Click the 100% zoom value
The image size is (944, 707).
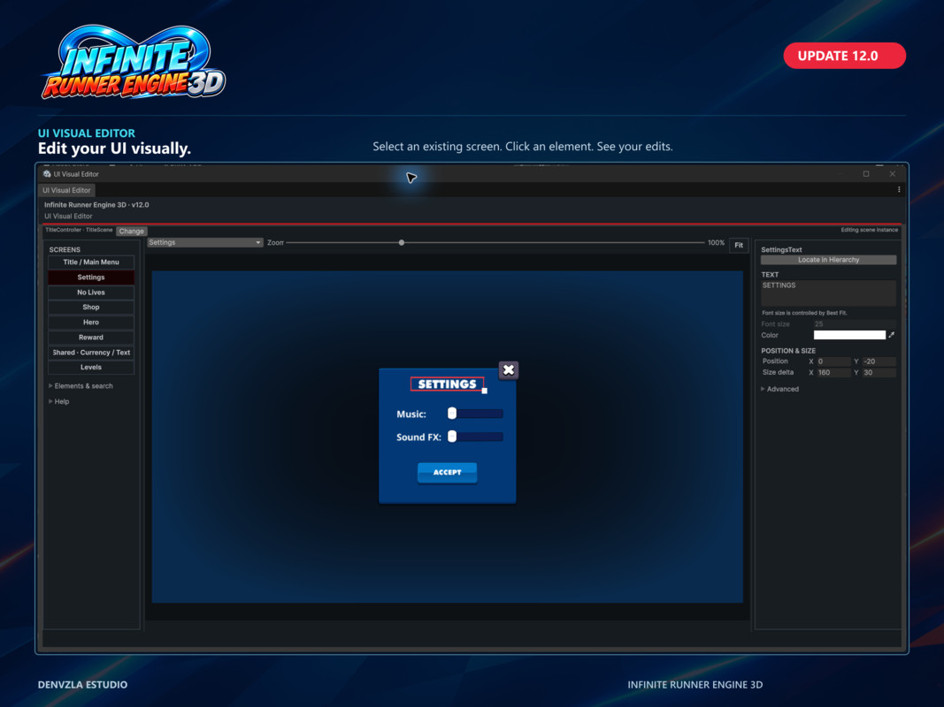716,243
